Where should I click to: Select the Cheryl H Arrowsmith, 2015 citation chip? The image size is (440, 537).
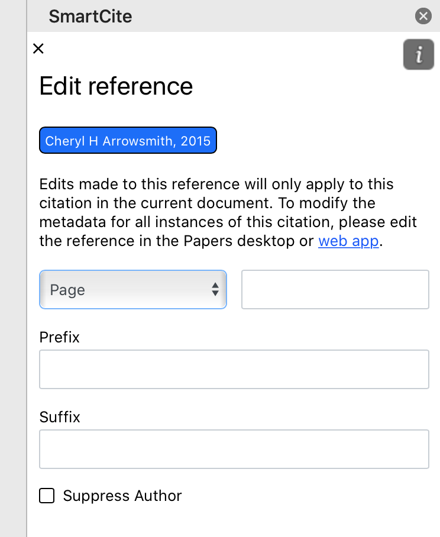[x=128, y=140]
